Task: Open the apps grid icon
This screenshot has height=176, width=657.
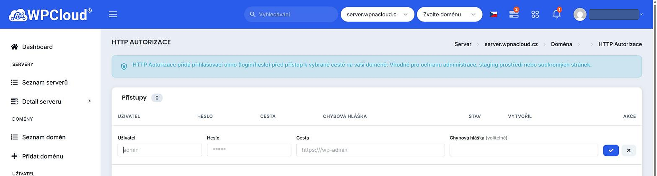Action: [x=535, y=14]
